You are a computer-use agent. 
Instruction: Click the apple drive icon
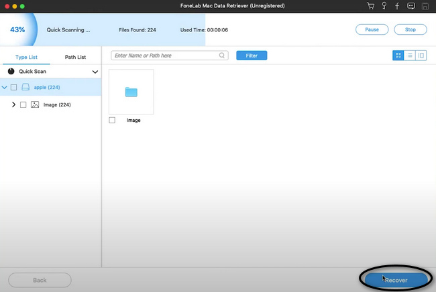tap(25, 87)
